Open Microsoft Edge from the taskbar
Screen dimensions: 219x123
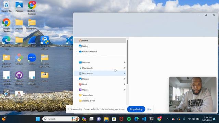tap(137, 119)
